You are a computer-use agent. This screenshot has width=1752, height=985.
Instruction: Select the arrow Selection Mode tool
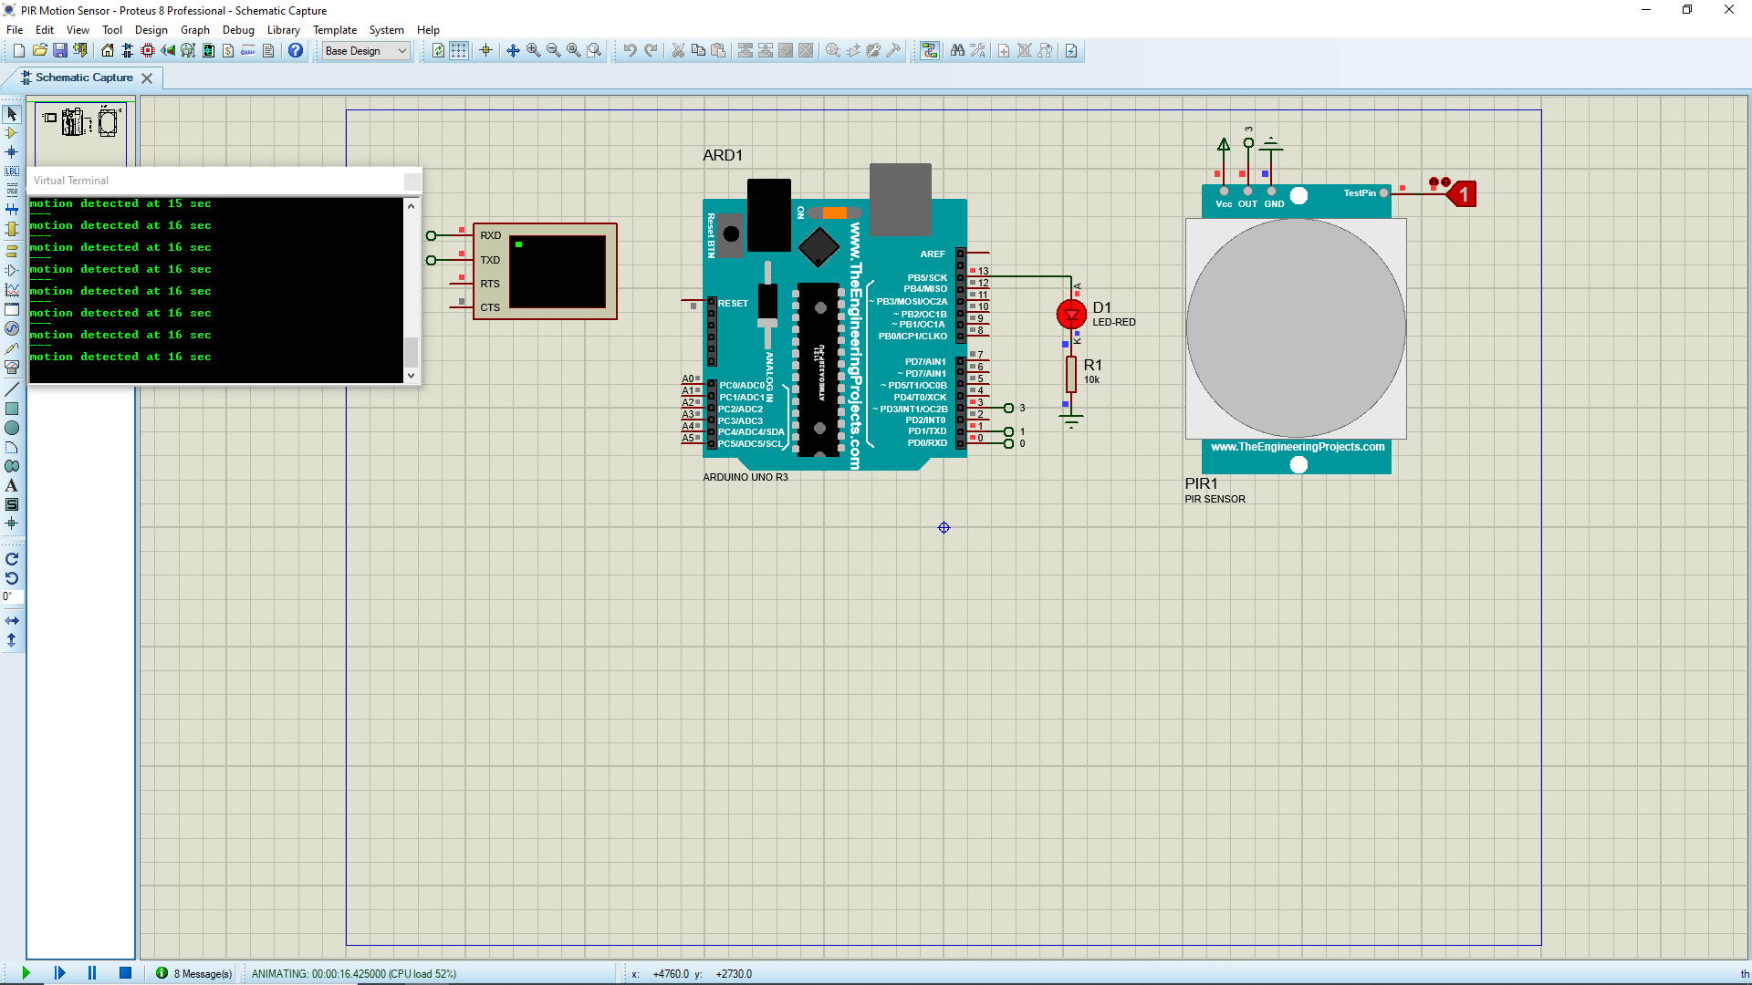12,114
